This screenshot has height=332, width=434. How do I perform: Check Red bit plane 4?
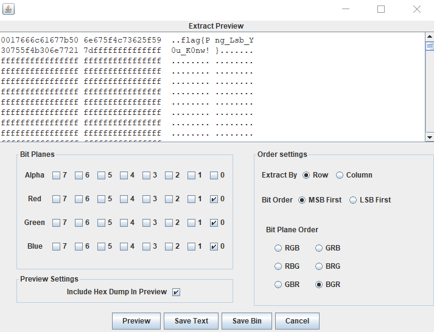click(124, 199)
